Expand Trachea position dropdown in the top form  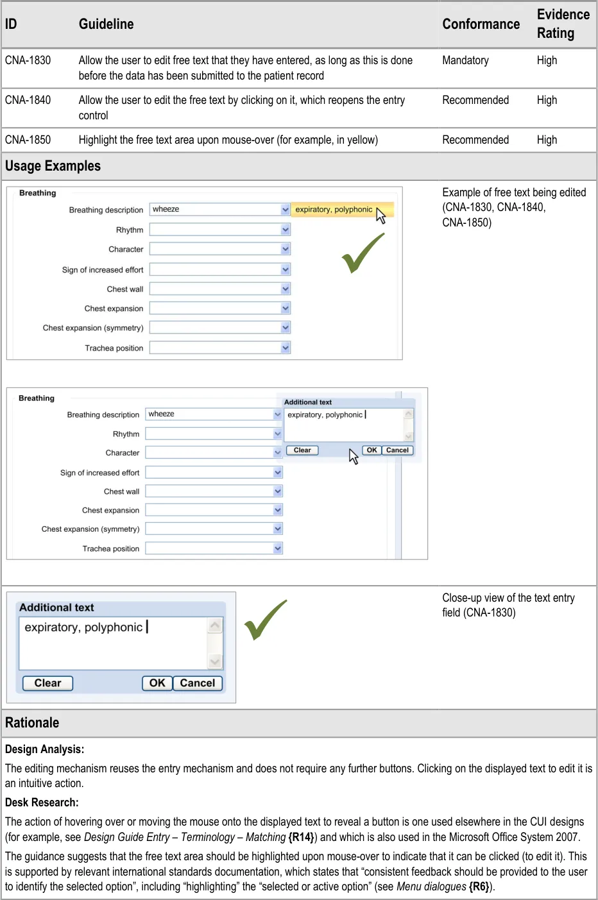(286, 348)
